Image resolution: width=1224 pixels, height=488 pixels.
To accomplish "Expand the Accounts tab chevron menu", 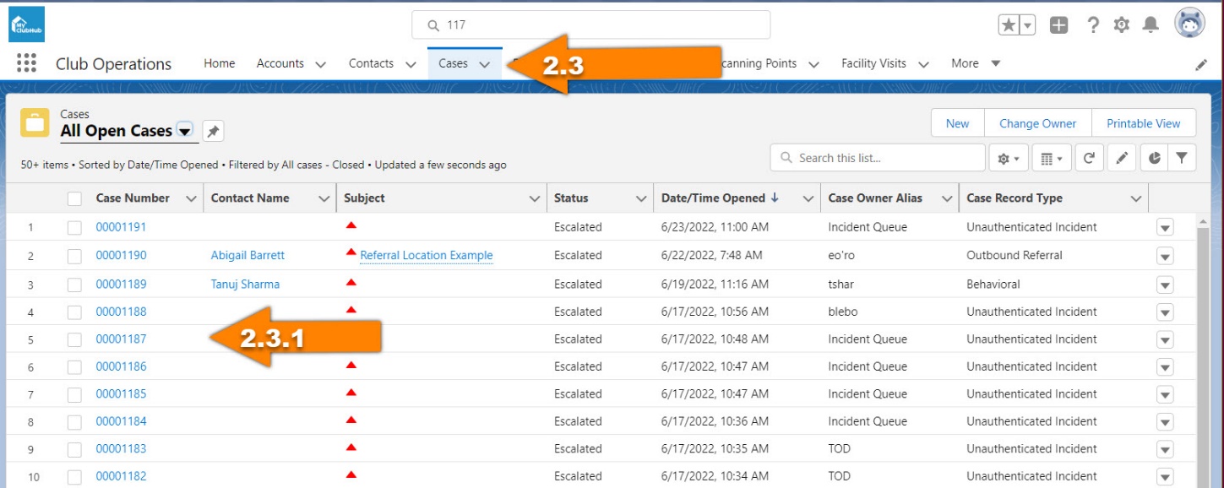I will pos(320,64).
